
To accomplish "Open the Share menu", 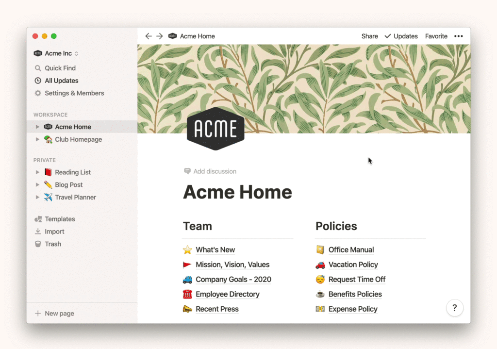I will 369,36.
